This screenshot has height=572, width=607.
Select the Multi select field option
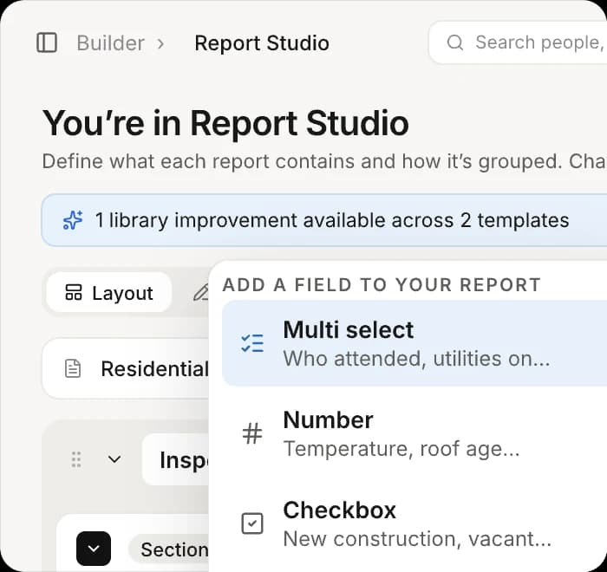(x=414, y=343)
